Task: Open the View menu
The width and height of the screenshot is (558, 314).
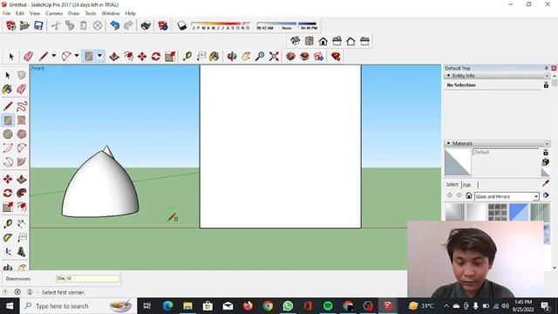Action: pos(35,13)
